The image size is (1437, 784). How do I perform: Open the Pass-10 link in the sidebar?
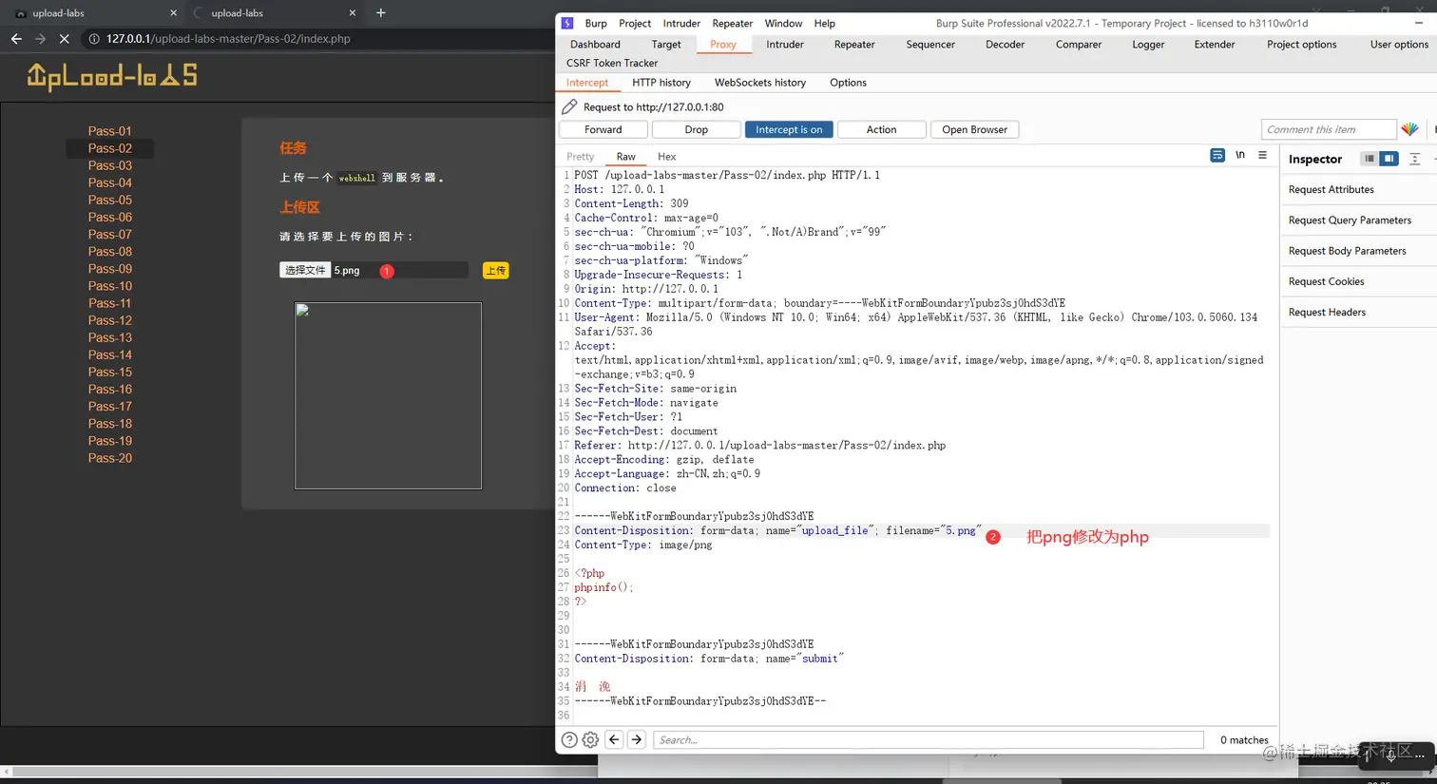point(110,286)
